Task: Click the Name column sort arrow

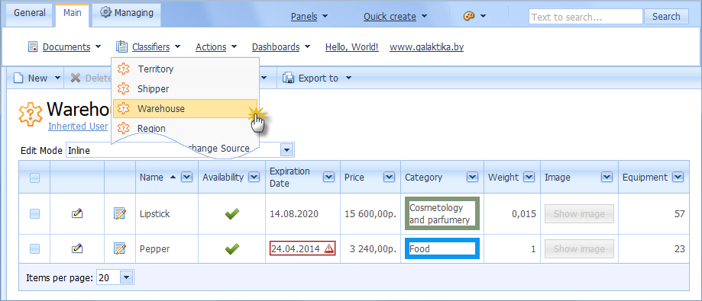Action: click(x=173, y=178)
